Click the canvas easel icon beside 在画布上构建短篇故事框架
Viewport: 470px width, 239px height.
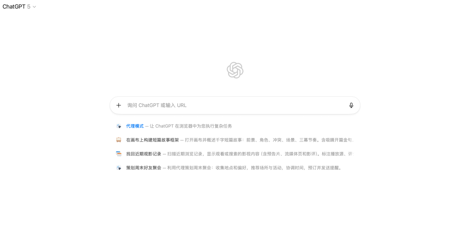tap(119, 140)
